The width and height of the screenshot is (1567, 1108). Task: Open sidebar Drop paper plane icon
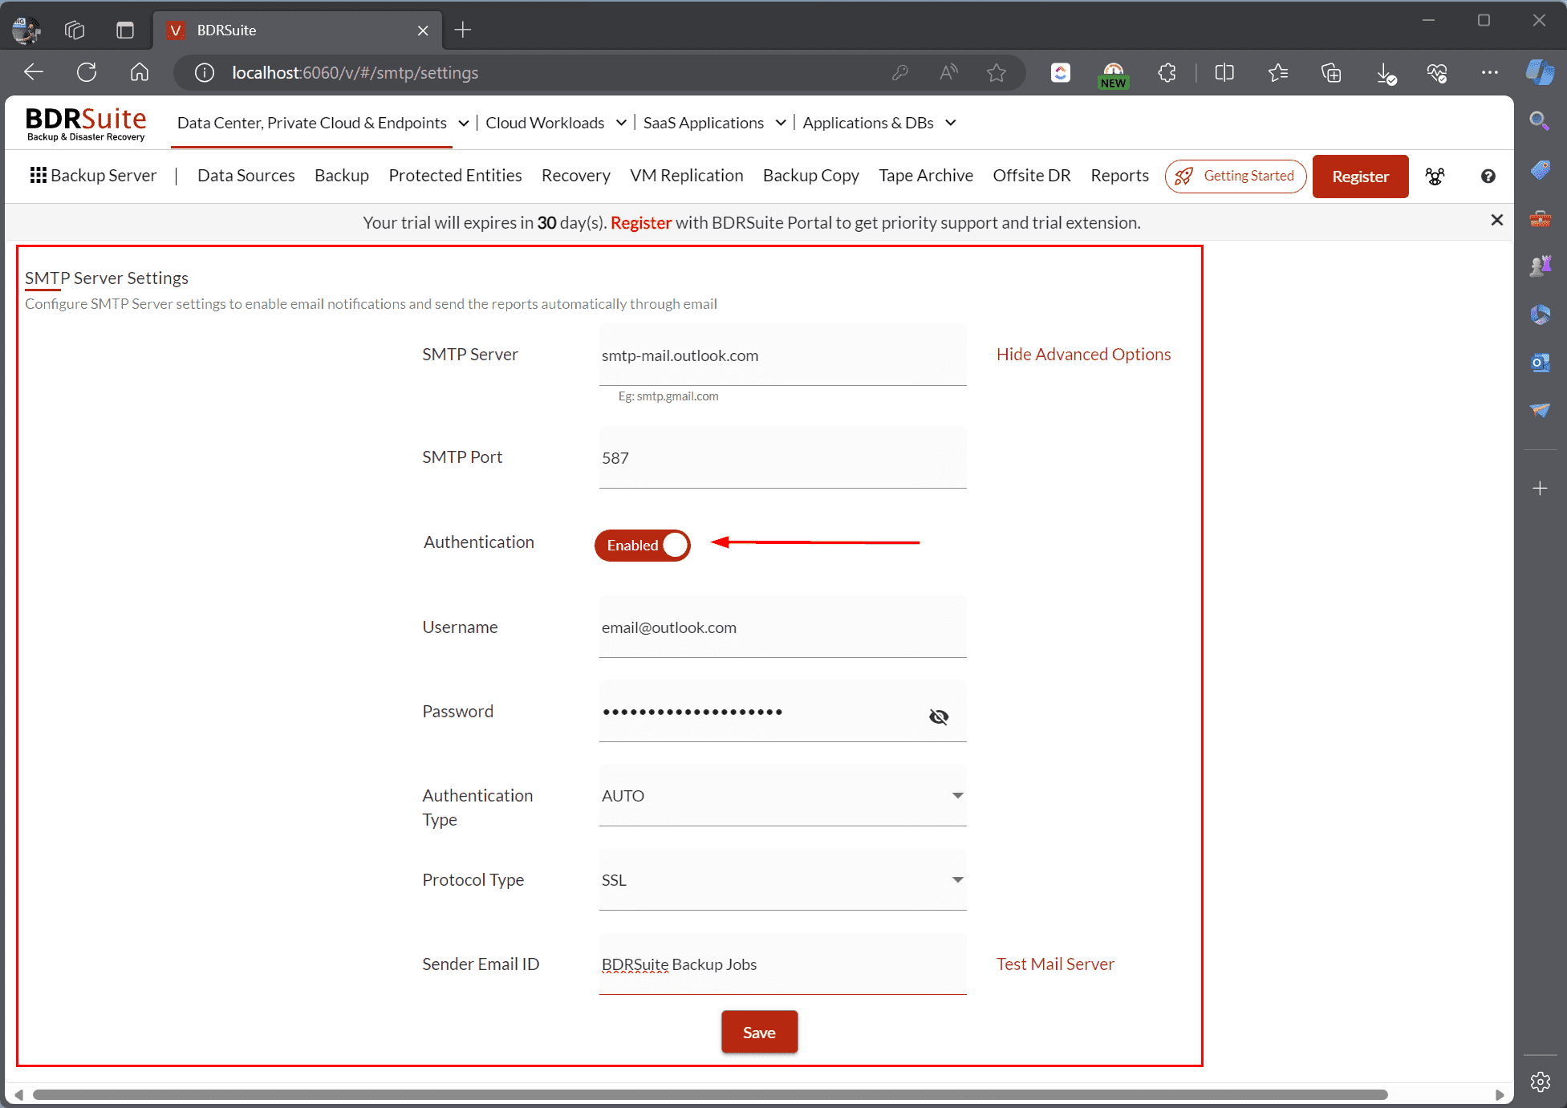(x=1540, y=410)
